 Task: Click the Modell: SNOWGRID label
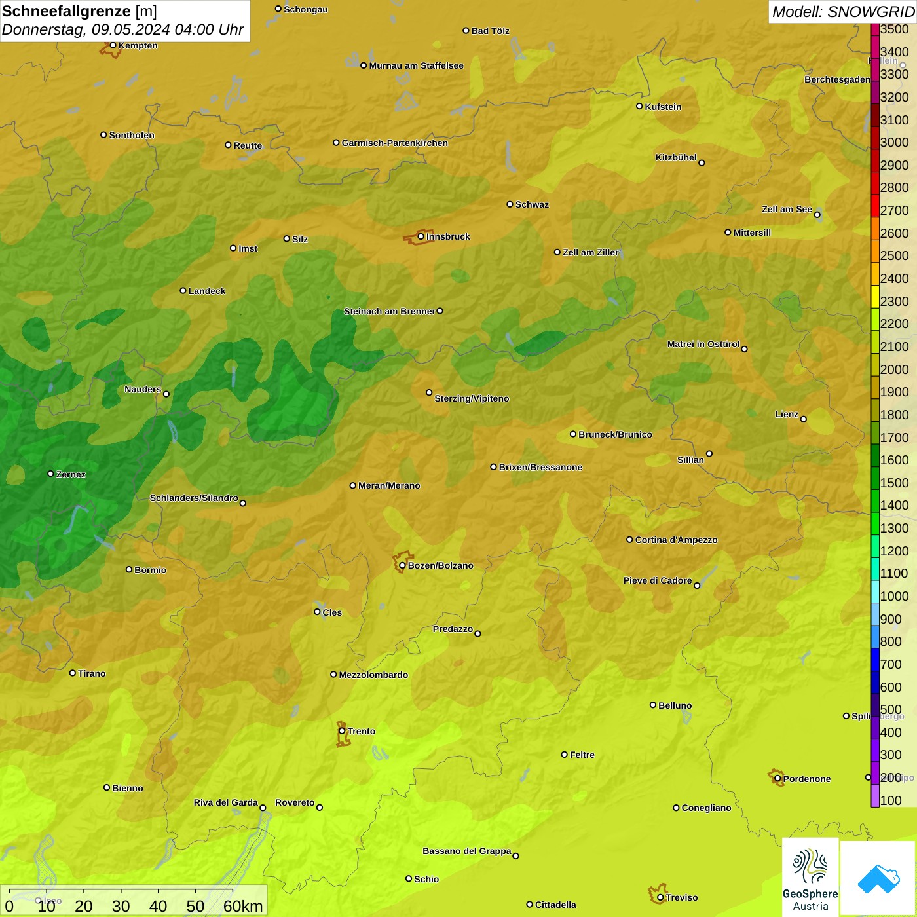pos(843,12)
